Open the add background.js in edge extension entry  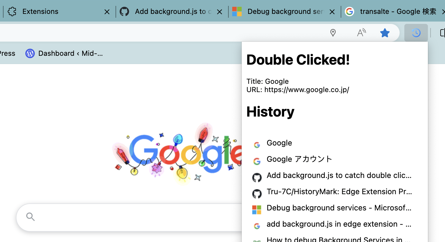(x=338, y=224)
